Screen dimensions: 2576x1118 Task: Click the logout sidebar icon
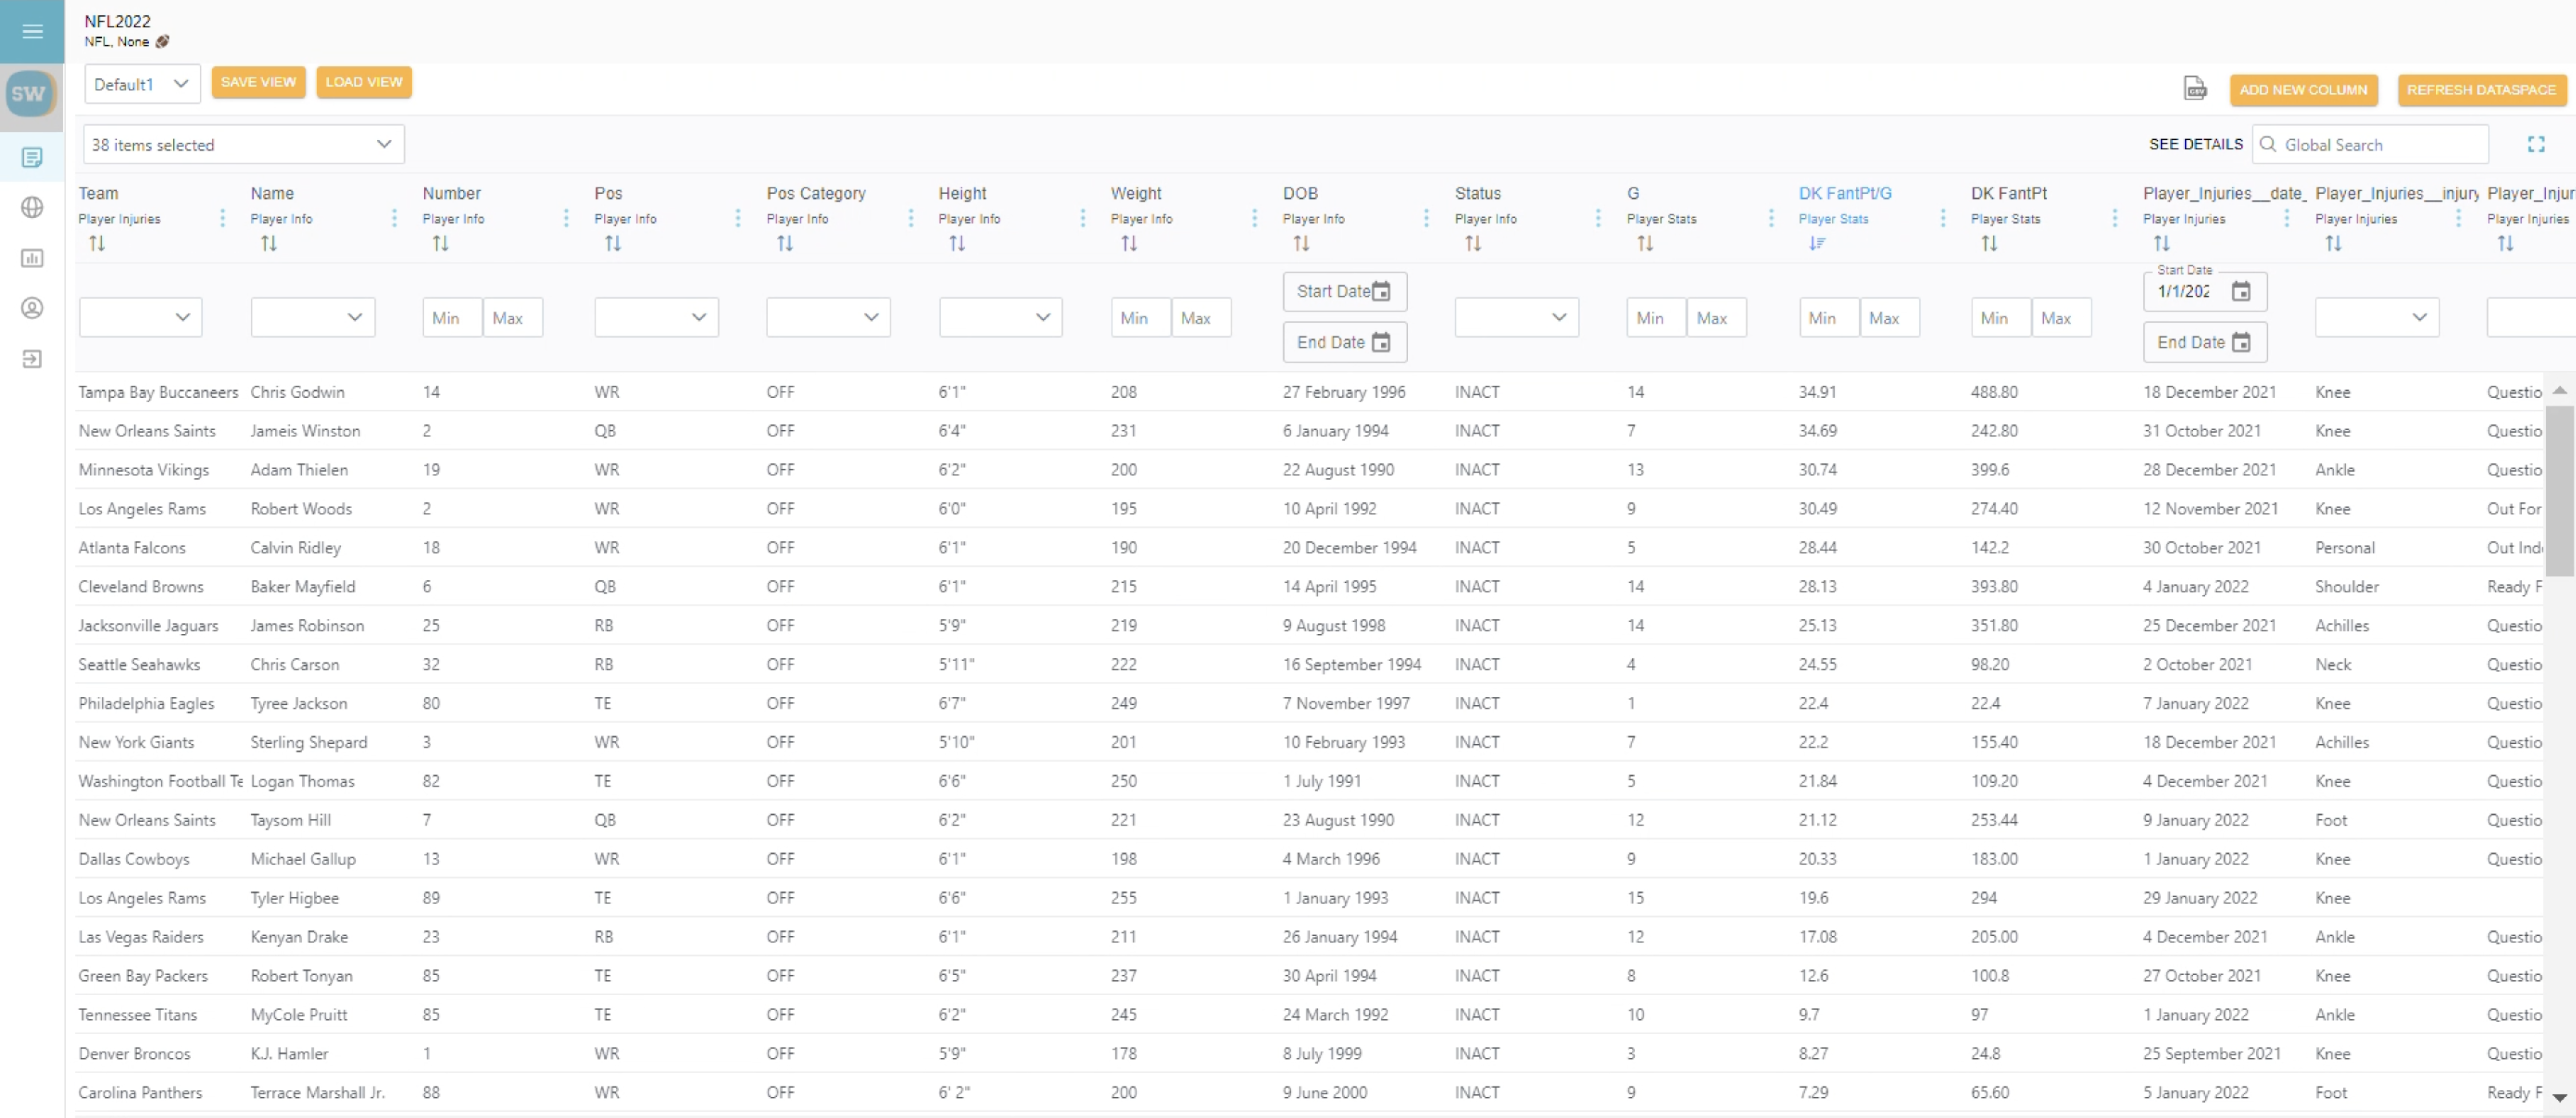point(32,359)
